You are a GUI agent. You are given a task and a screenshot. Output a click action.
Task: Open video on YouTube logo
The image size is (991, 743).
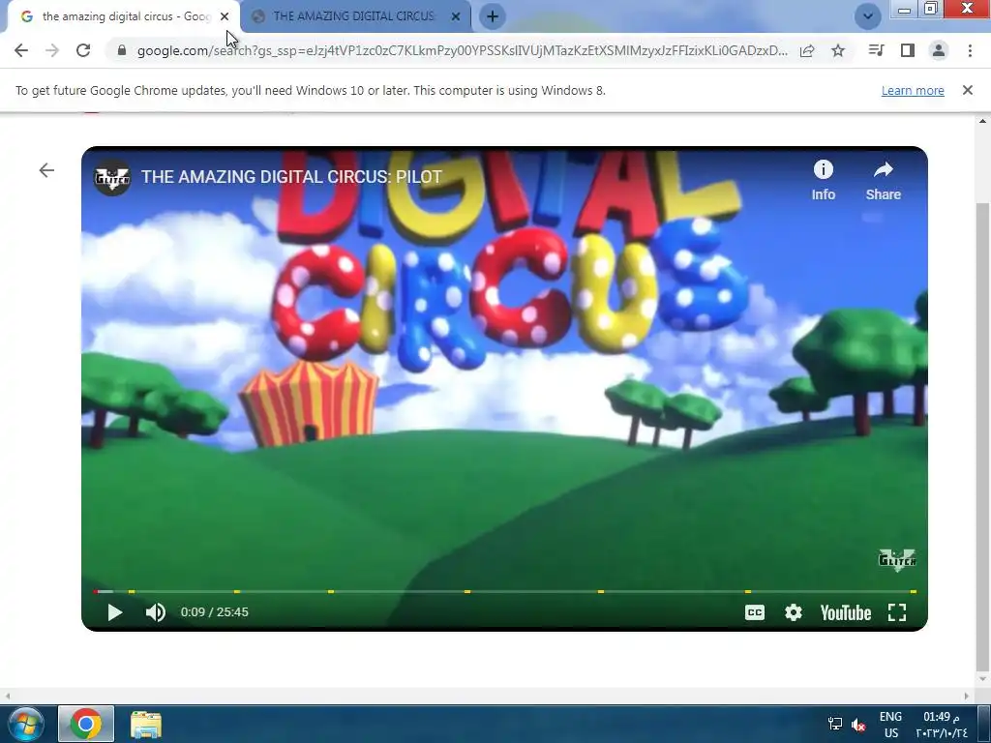click(x=845, y=612)
